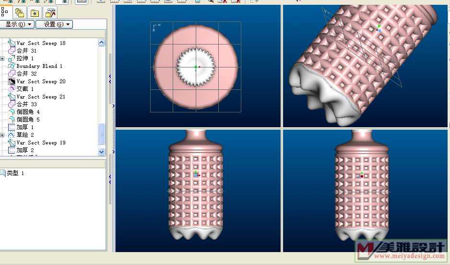The image size is (450, 265).
Task: Click the model tree scroll-down arrow
Action: coord(101,152)
